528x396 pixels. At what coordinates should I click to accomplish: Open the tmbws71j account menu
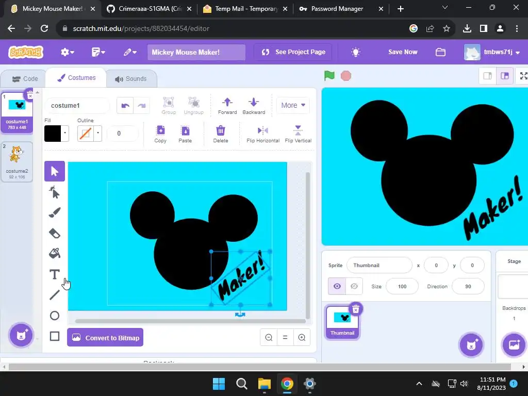(x=492, y=52)
